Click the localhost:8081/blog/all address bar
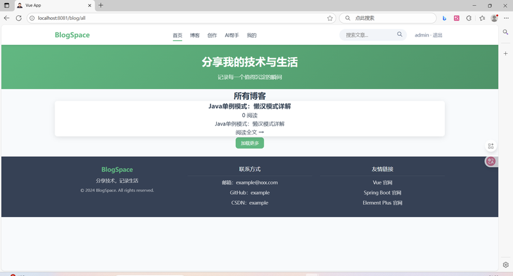This screenshot has height=276, width=513. pyautogui.click(x=181, y=19)
